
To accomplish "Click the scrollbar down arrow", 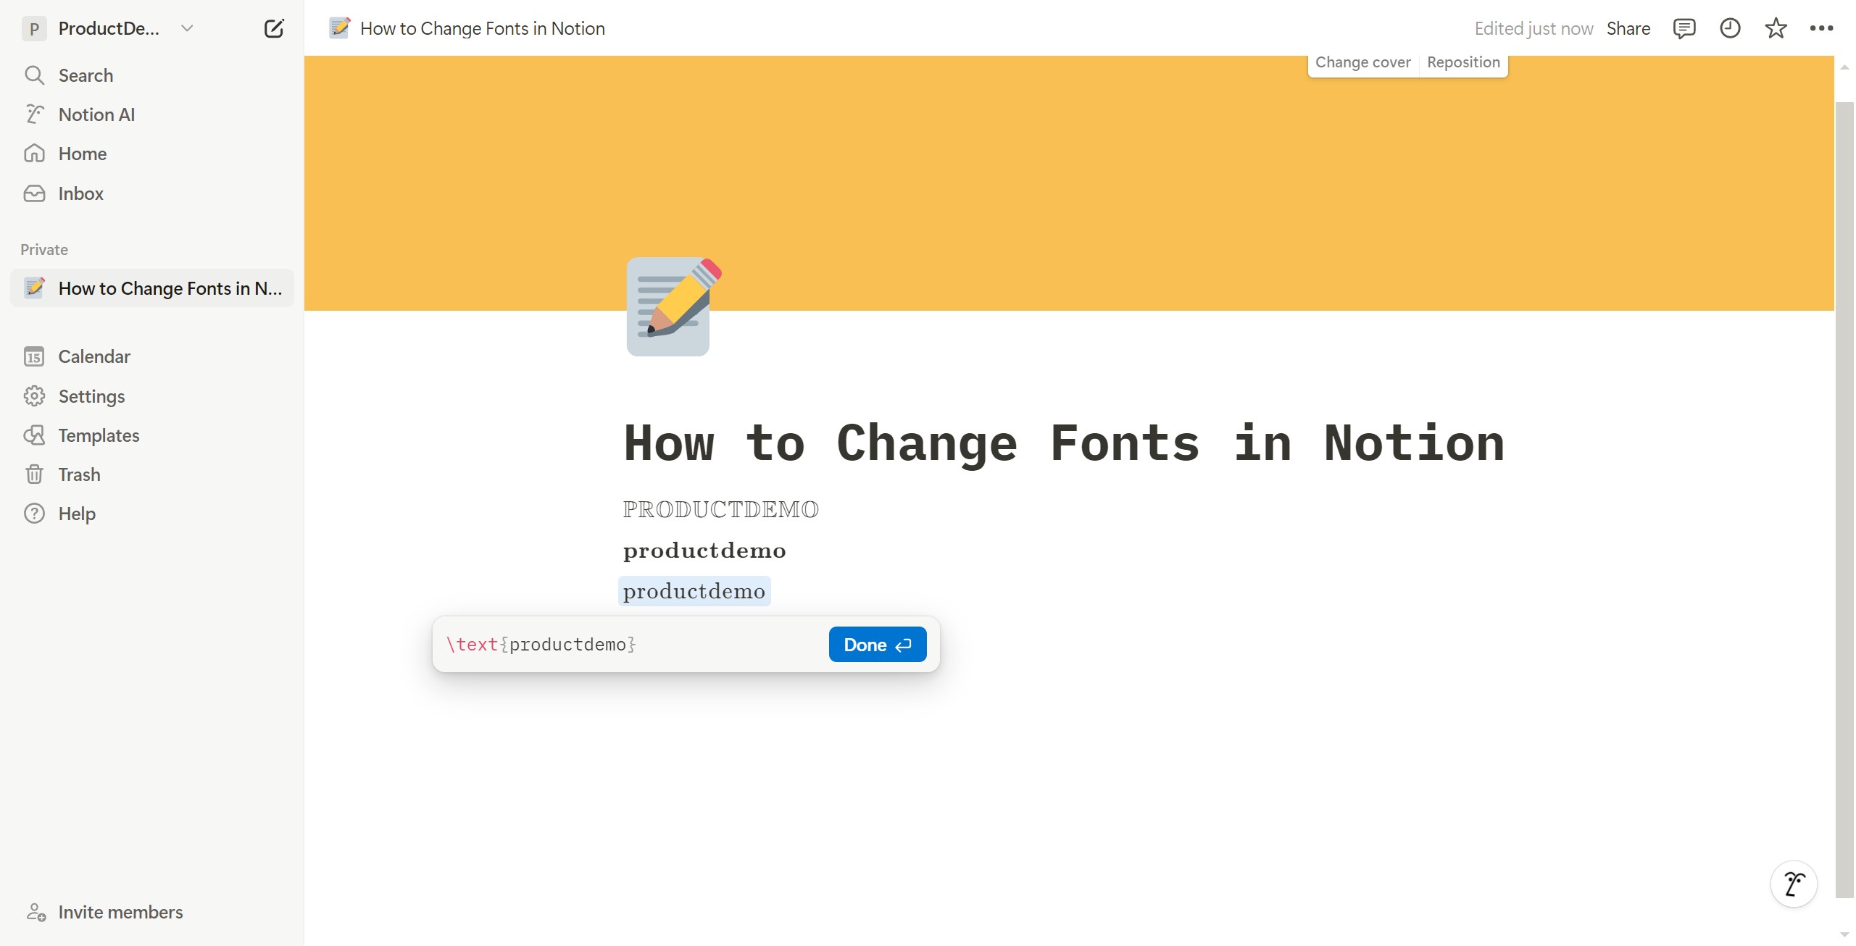I will click(1844, 934).
